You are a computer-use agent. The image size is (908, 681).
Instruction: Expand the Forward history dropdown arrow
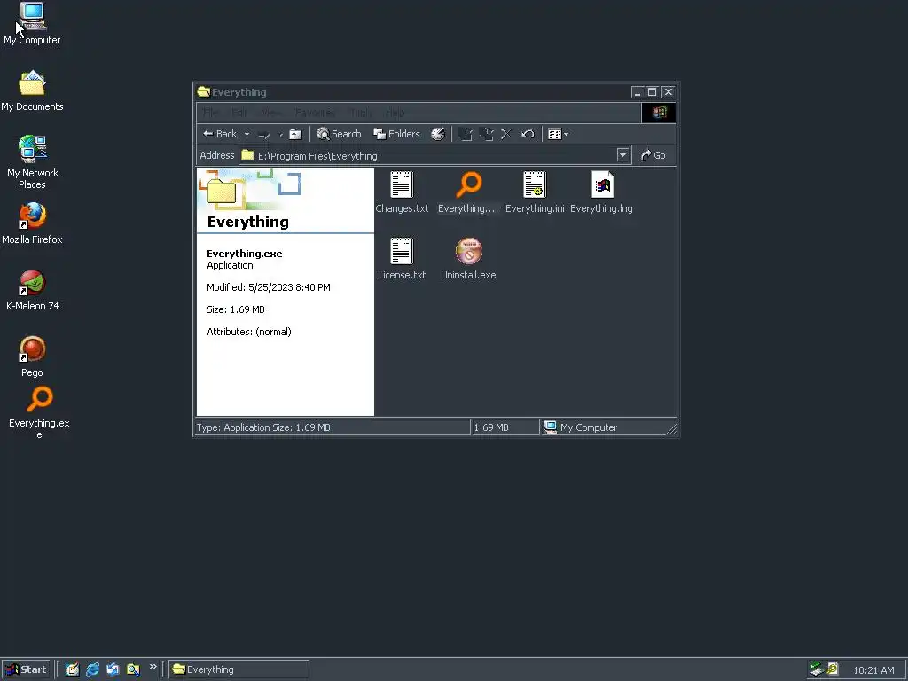(281, 135)
